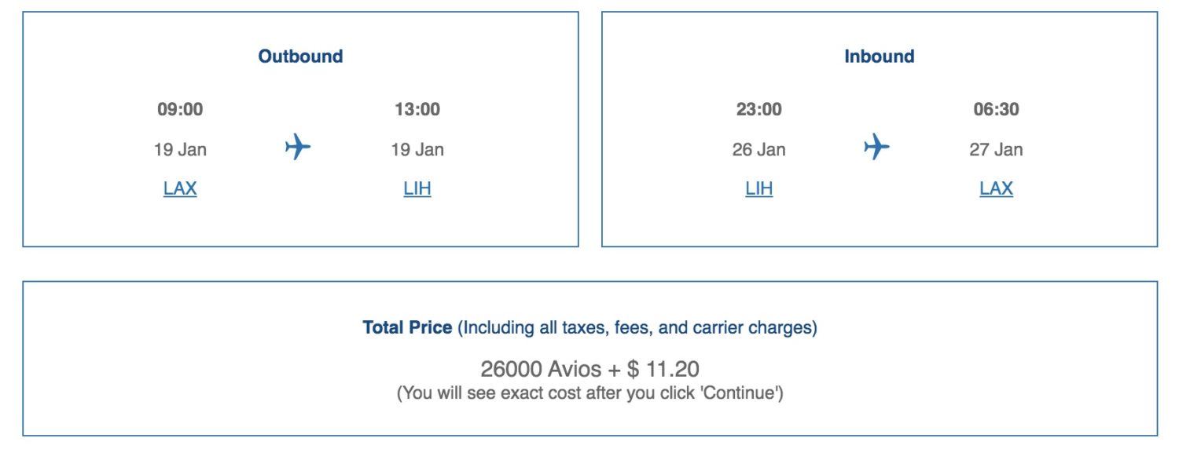The width and height of the screenshot is (1179, 460).
Task: Open the LIH arrival airport link
Action: click(x=417, y=188)
